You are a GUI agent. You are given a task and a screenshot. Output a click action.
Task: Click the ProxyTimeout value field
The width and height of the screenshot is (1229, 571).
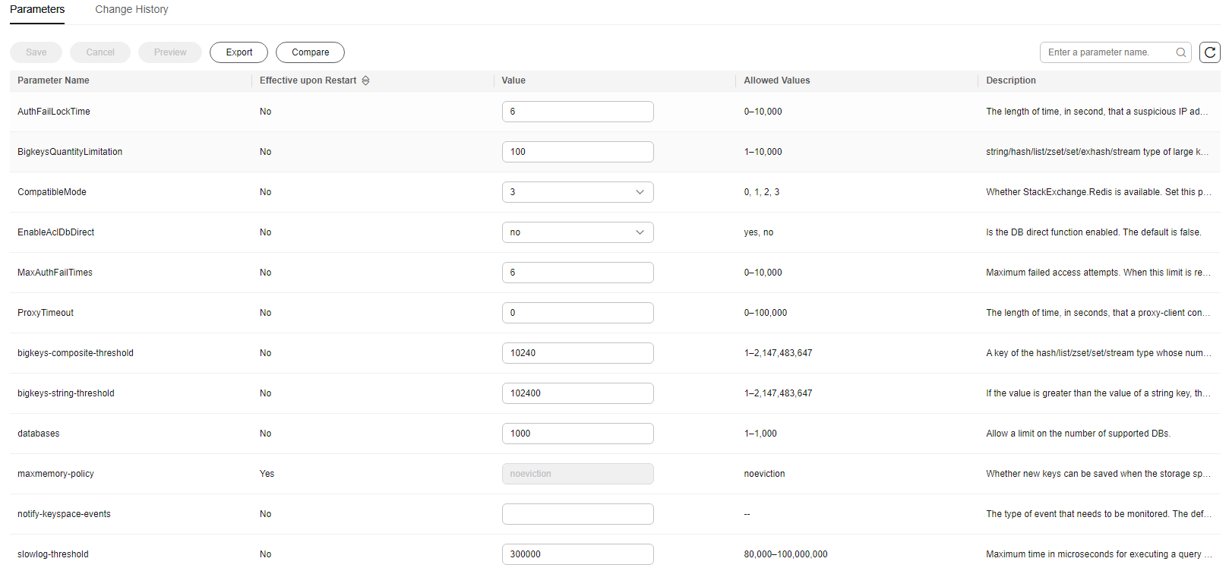[577, 313]
